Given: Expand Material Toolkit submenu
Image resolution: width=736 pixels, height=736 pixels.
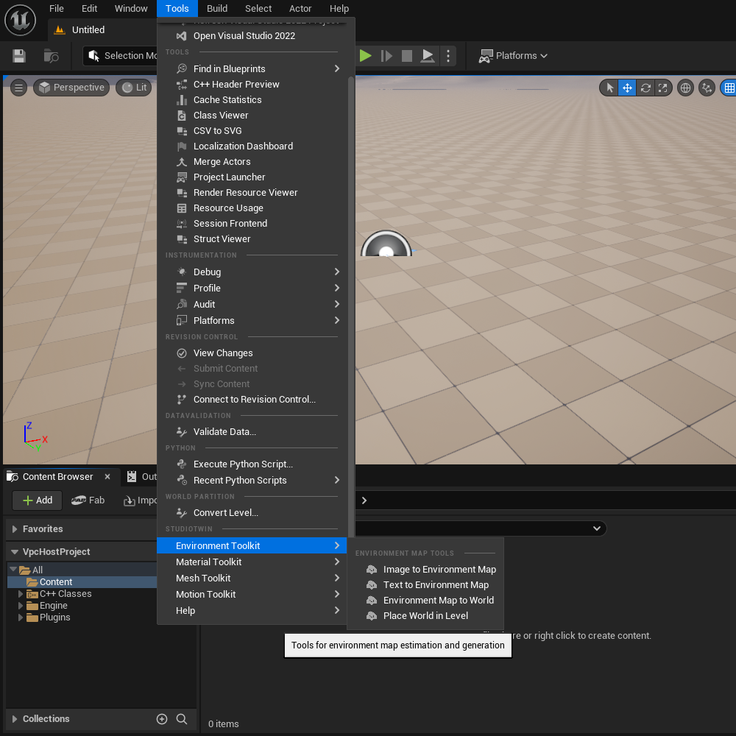Looking at the screenshot, I should click(252, 562).
